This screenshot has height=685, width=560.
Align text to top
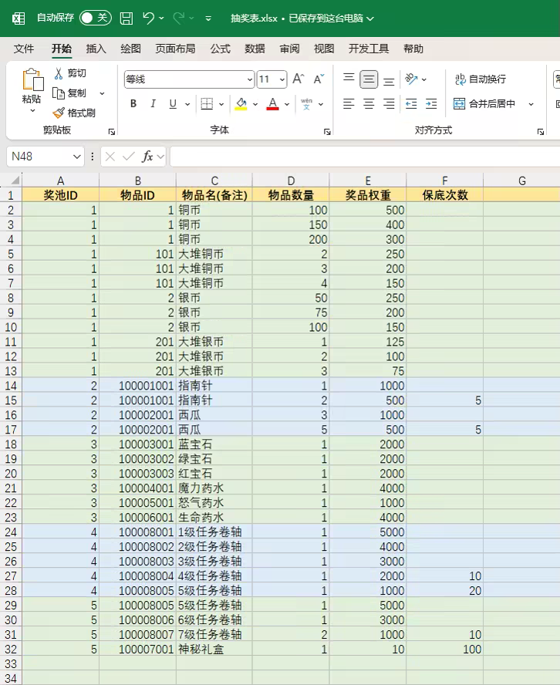click(349, 79)
